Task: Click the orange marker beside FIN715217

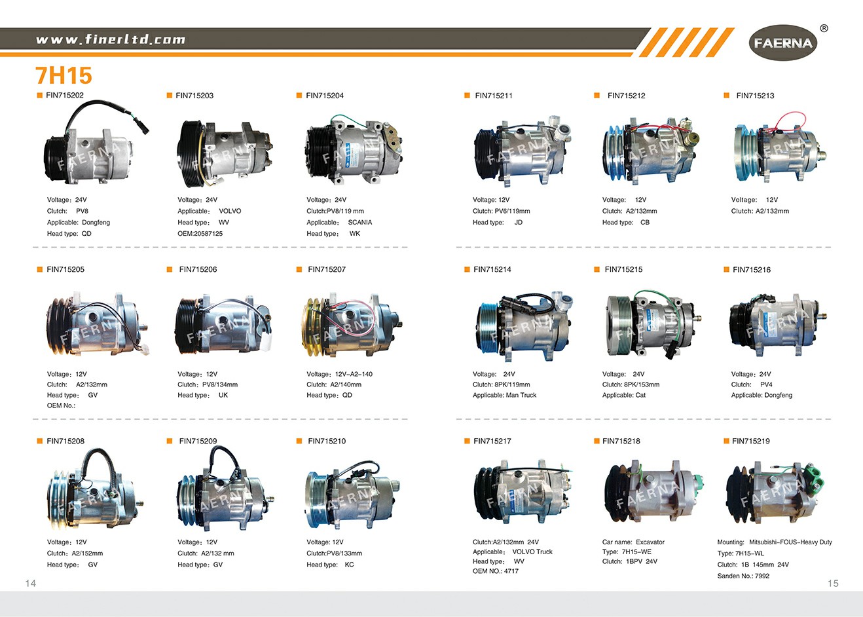Action: [467, 441]
